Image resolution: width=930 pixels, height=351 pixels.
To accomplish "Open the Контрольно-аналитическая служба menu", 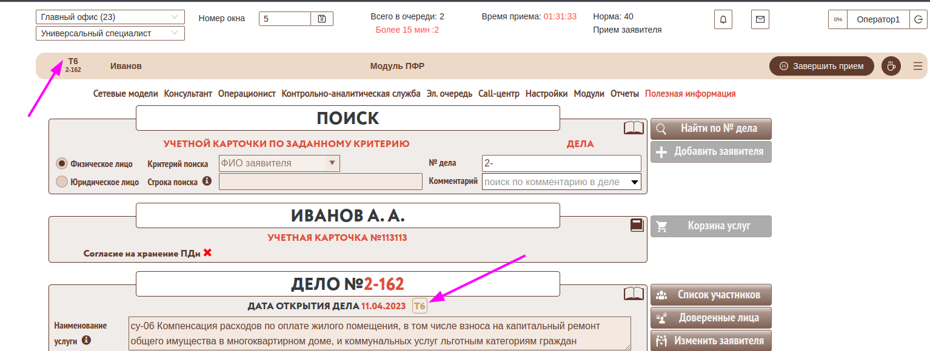I will (350, 94).
